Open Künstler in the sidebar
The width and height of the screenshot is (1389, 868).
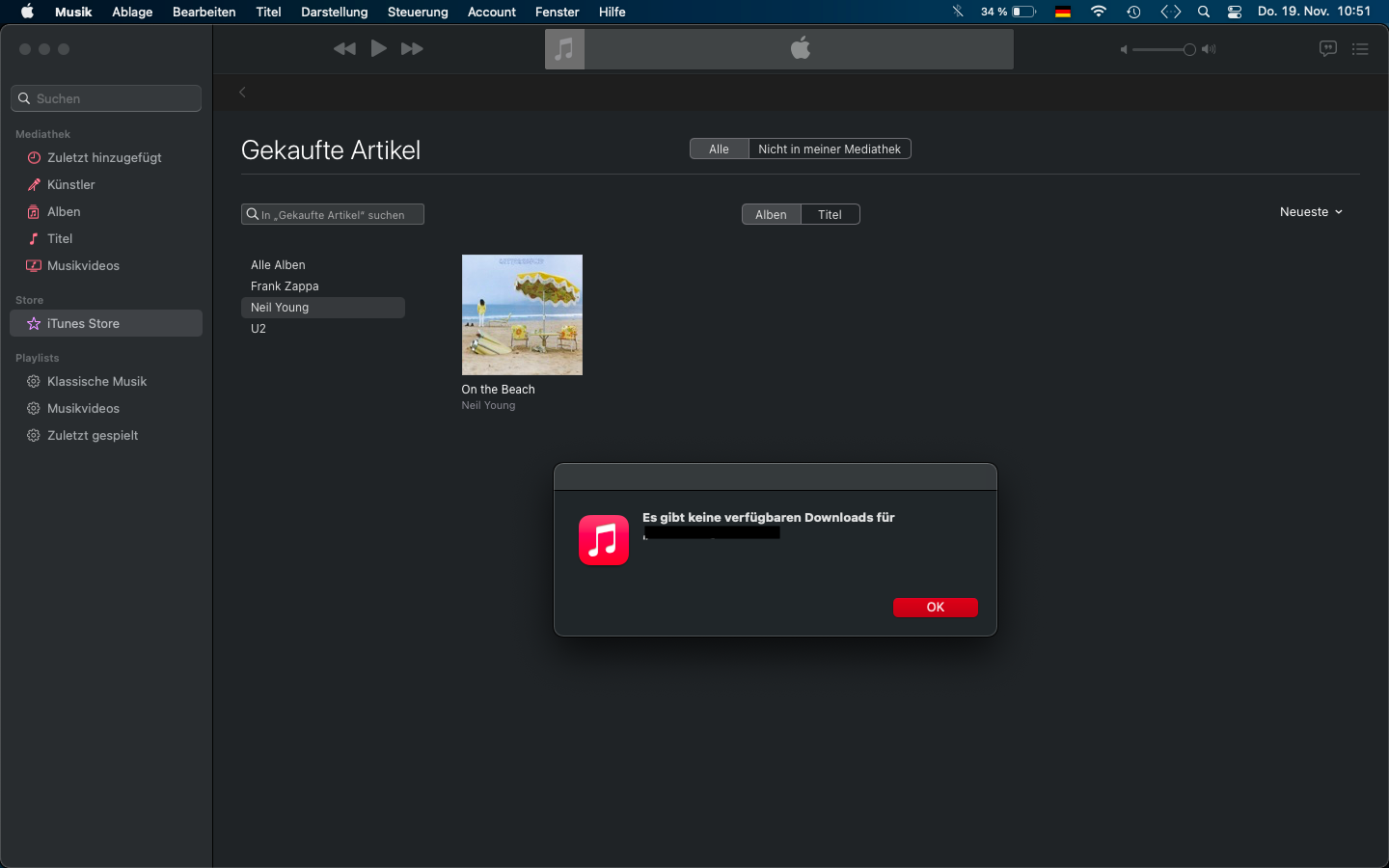click(x=70, y=184)
